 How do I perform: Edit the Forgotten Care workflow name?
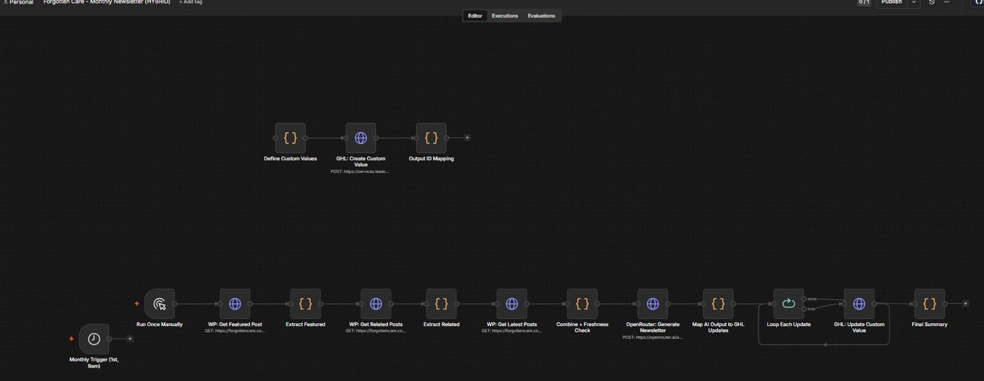tap(107, 2)
